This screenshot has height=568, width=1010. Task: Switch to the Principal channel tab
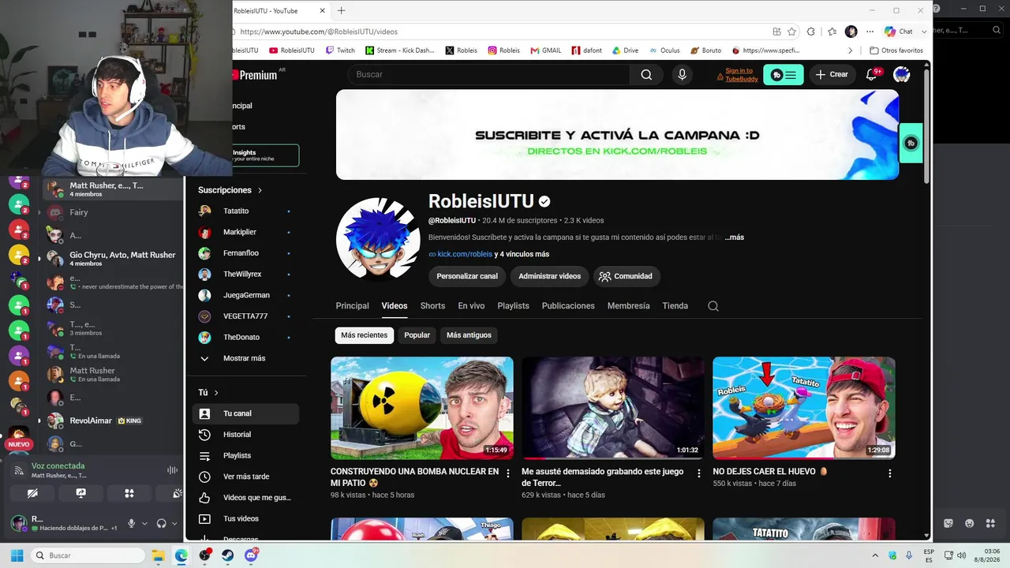(352, 306)
